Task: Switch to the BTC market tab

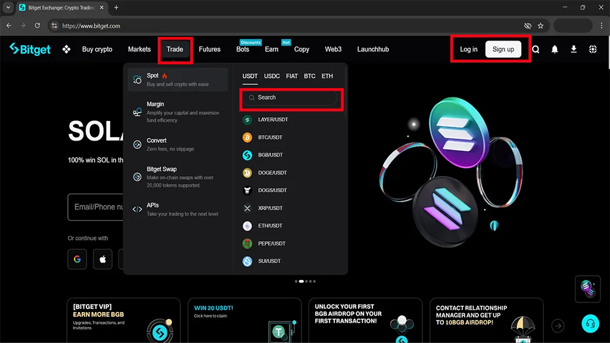Action: click(309, 76)
